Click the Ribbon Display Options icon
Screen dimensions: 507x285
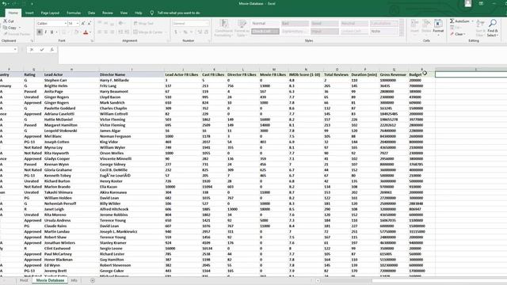click(x=481, y=3)
